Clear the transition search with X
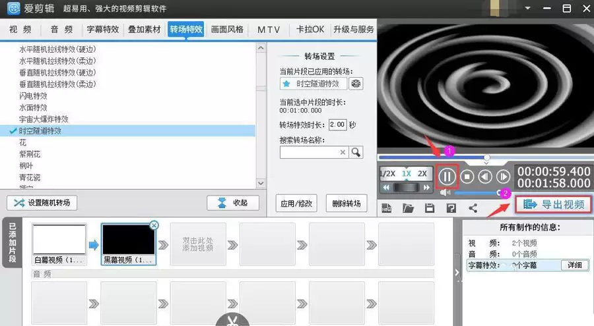Viewport: 594px width, 326px height. [343, 152]
